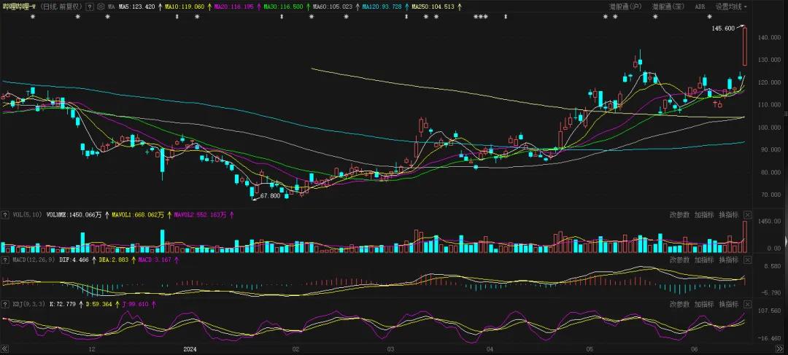Click 换指标 in the VOL panel

[729, 214]
